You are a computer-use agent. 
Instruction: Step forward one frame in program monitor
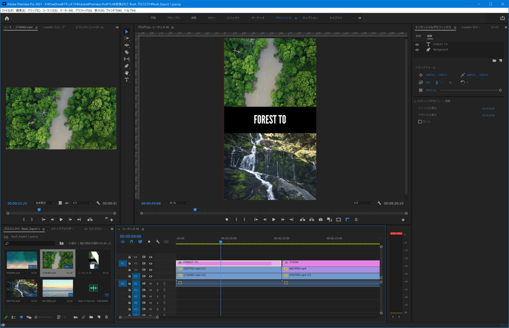[283, 220]
